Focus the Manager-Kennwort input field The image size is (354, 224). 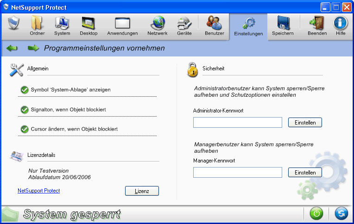(238, 172)
